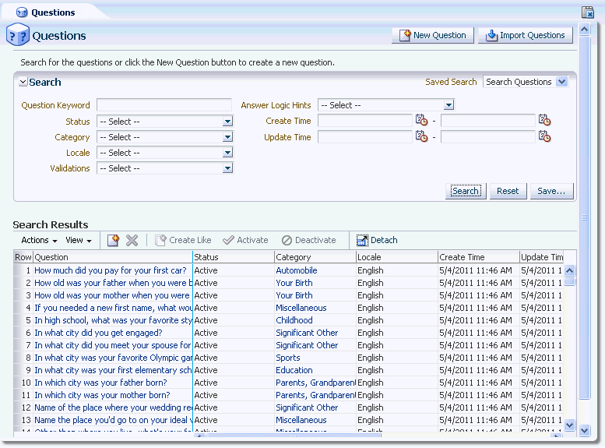
Task: Open the Validations dropdown
Action: click(x=165, y=168)
